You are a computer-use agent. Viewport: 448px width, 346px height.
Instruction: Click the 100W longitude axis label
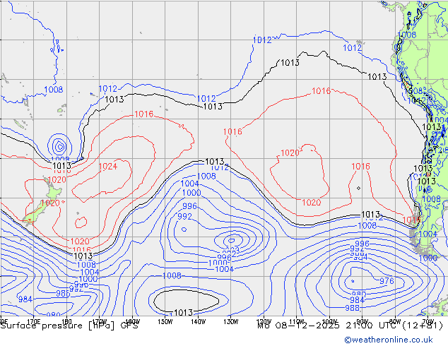(330, 321)
